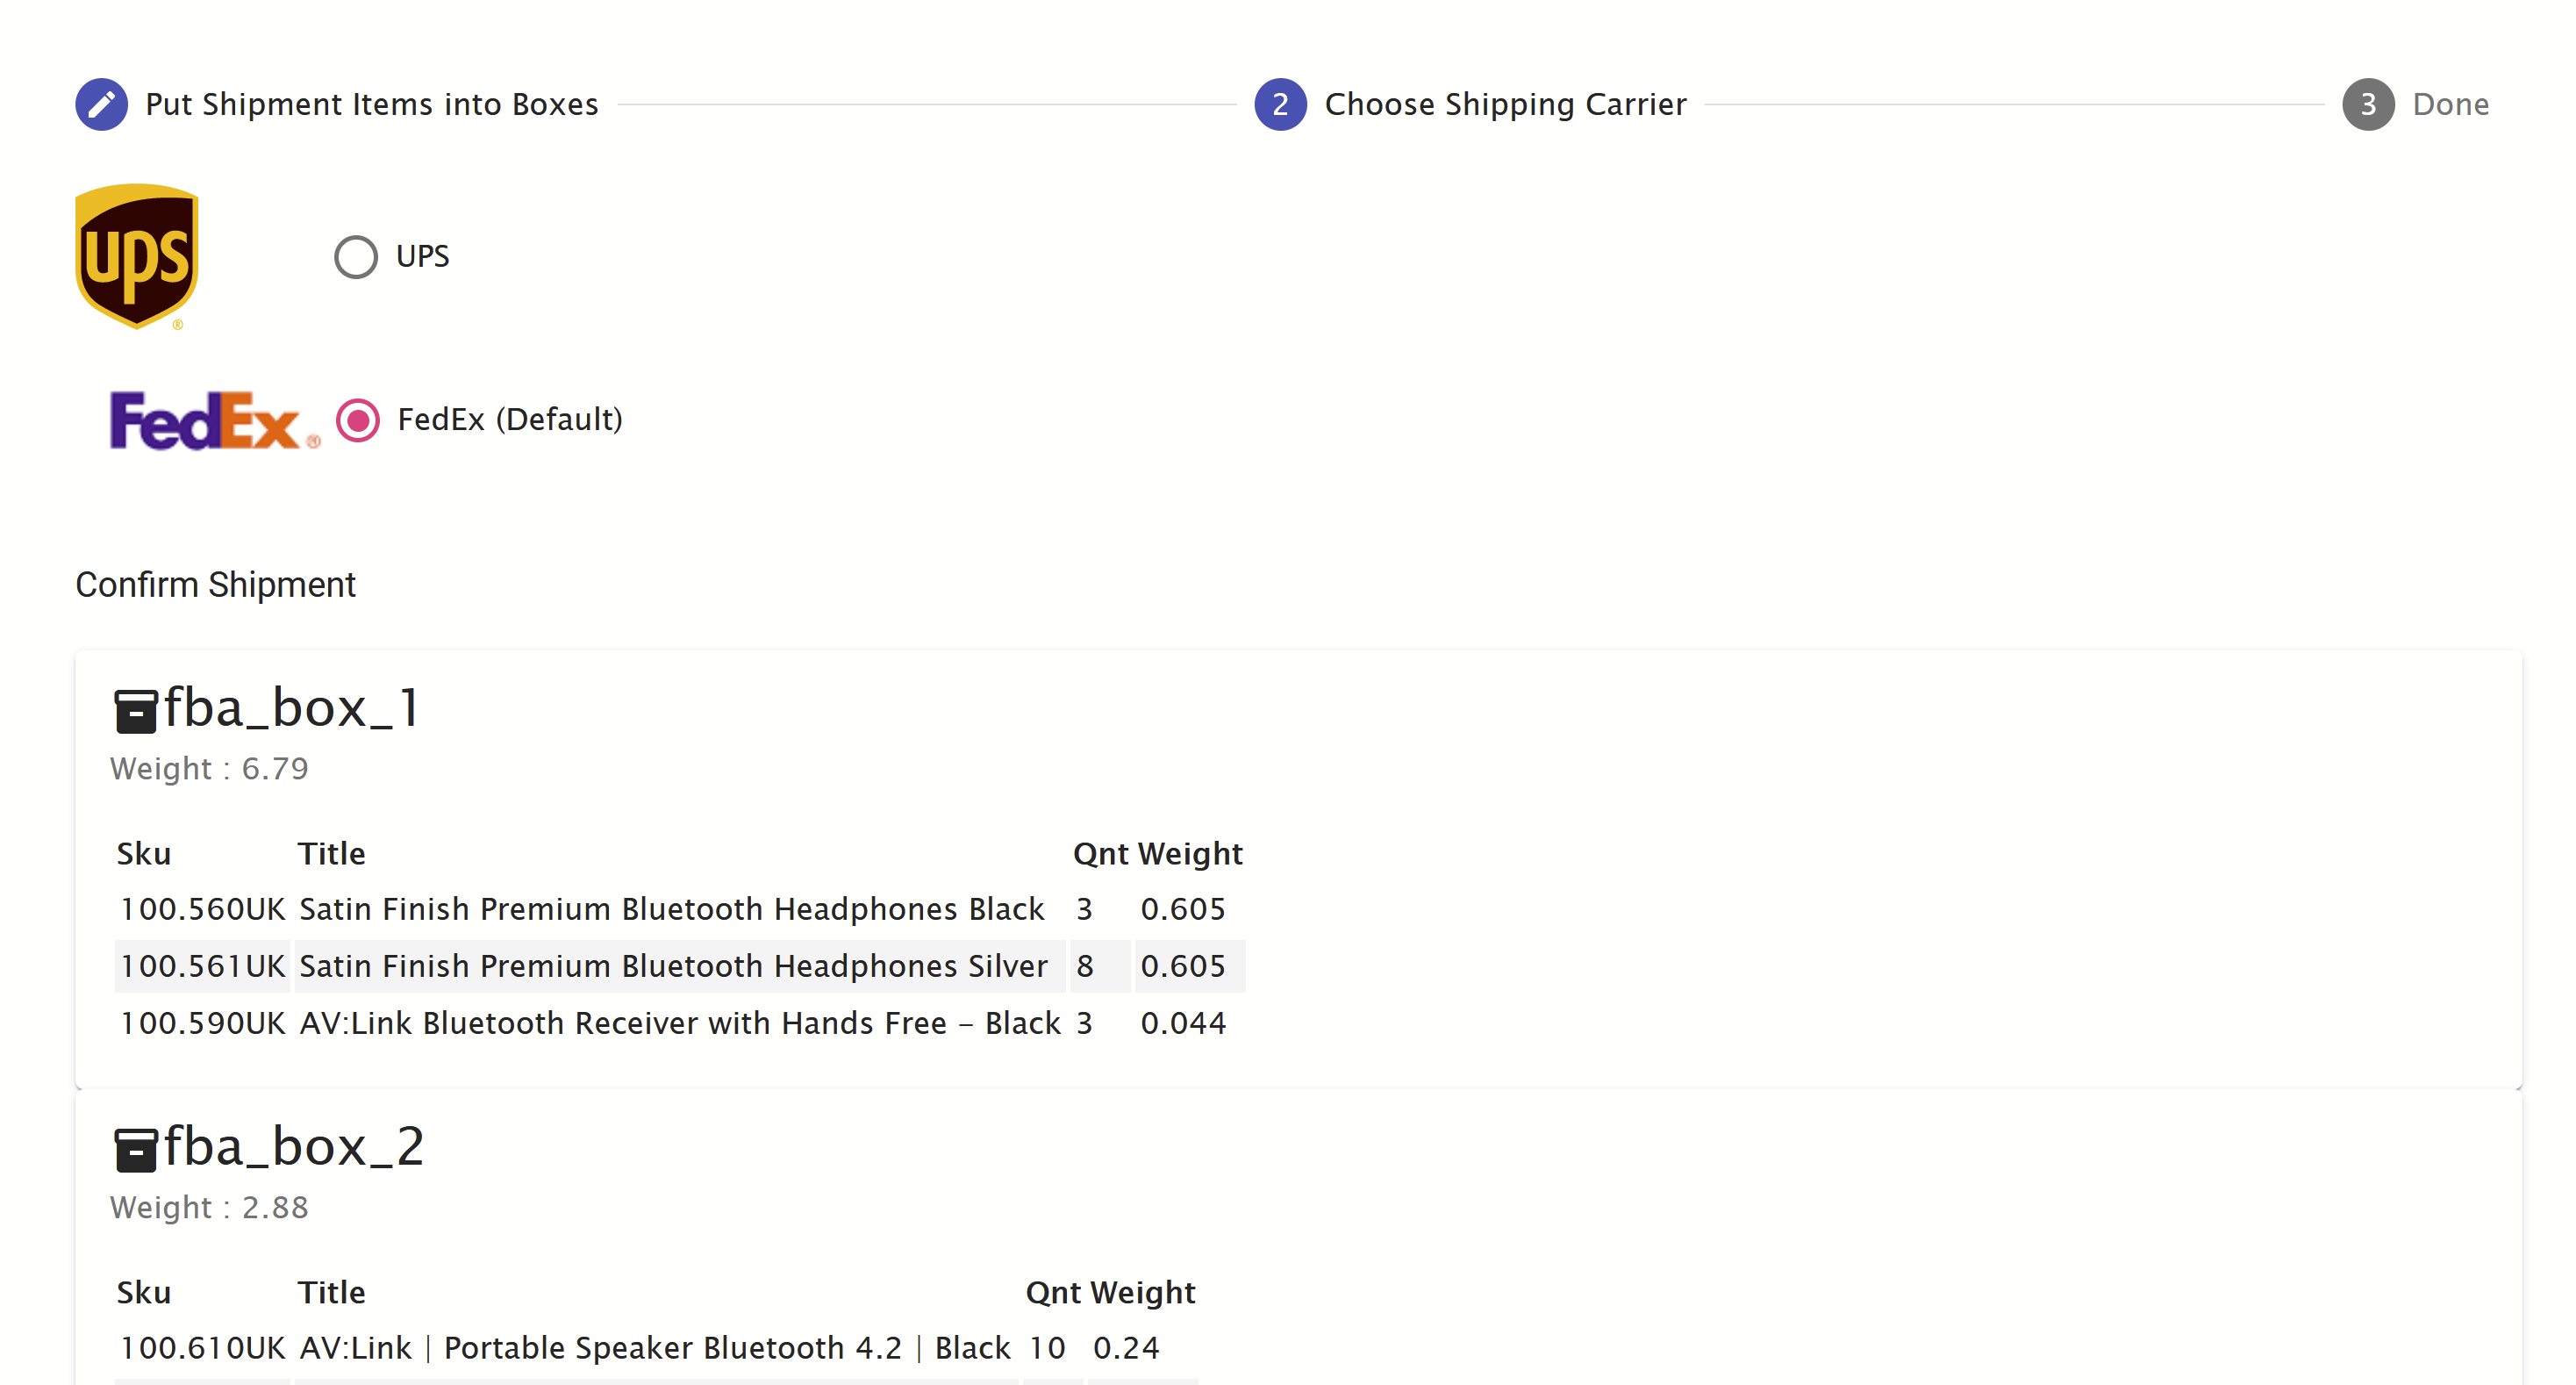The height and width of the screenshot is (1385, 2576).
Task: Go to Put Shipment Items into Boxes step
Action: point(371,104)
